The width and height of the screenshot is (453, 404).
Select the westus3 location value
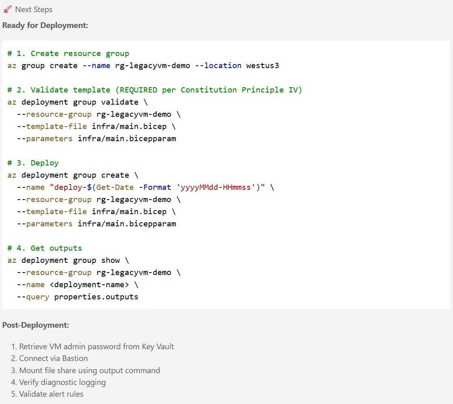(x=262, y=65)
